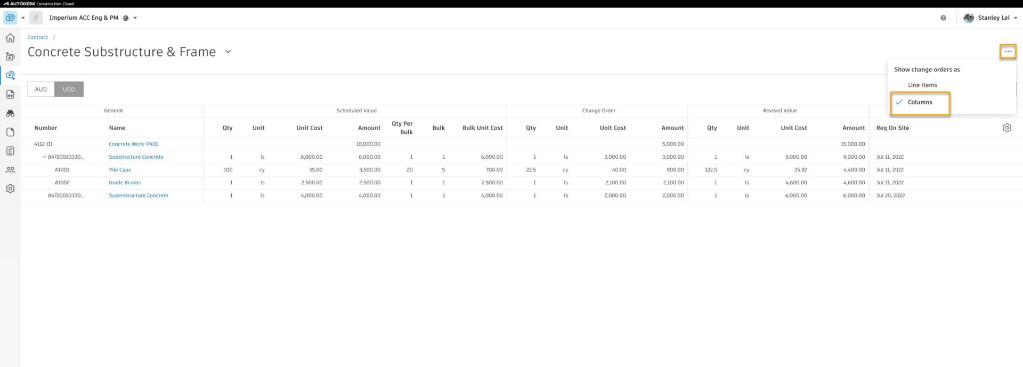Open the help question mark icon
The image size is (1023, 367).
tap(943, 18)
